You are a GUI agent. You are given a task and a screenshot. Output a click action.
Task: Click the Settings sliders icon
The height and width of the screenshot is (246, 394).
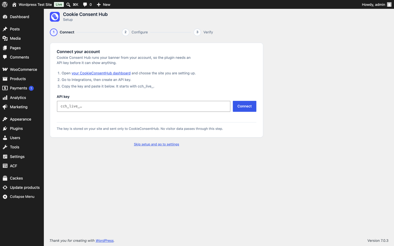pos(5,157)
